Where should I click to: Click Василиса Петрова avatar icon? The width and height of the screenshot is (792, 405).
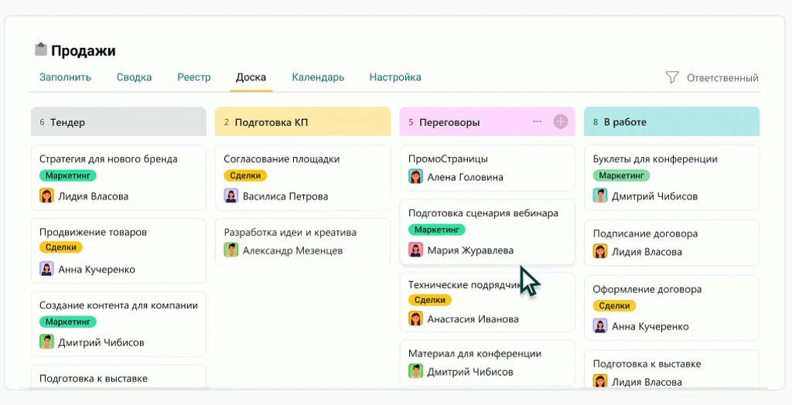(x=231, y=196)
